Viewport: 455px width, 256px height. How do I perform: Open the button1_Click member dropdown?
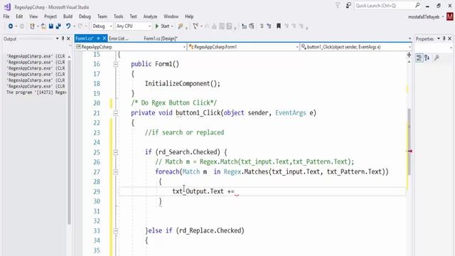coord(355,47)
